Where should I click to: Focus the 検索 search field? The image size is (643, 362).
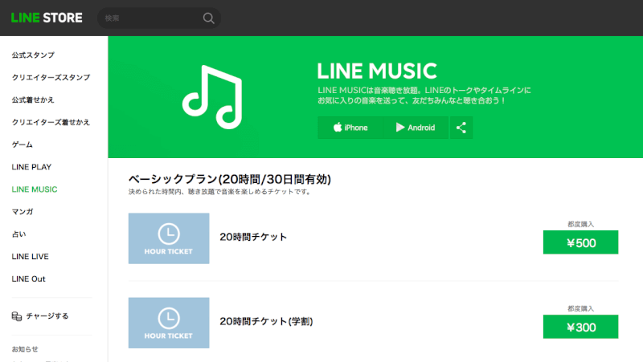point(152,18)
